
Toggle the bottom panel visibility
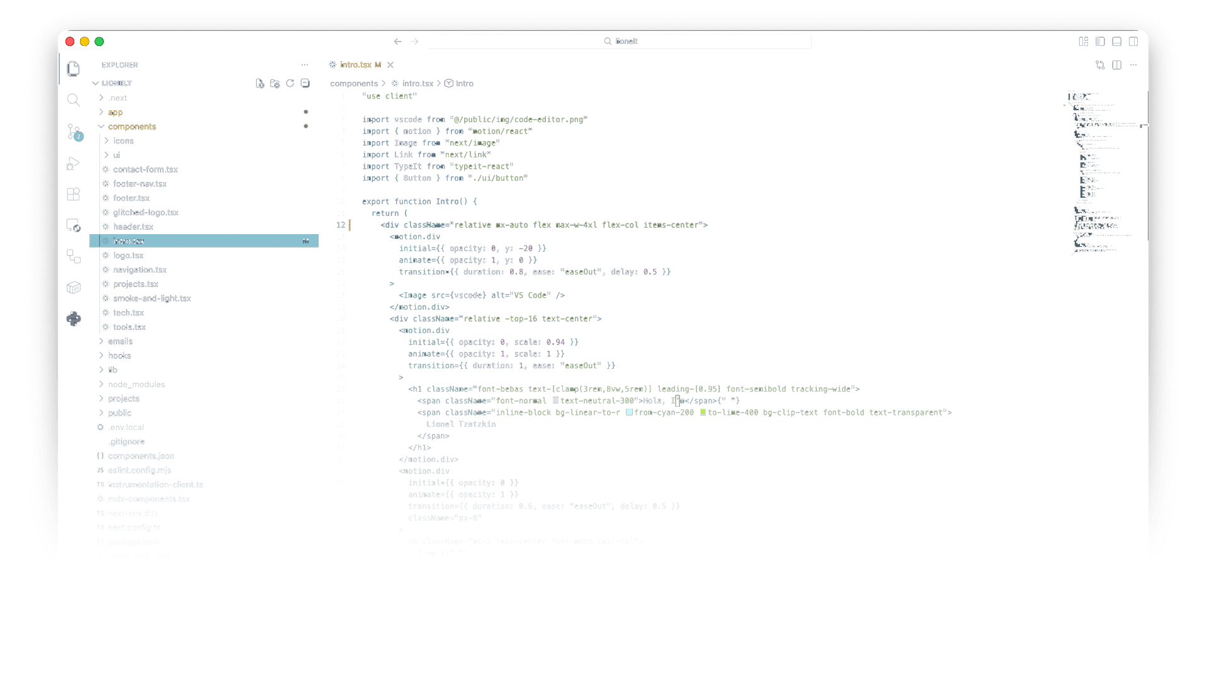pos(1117,42)
